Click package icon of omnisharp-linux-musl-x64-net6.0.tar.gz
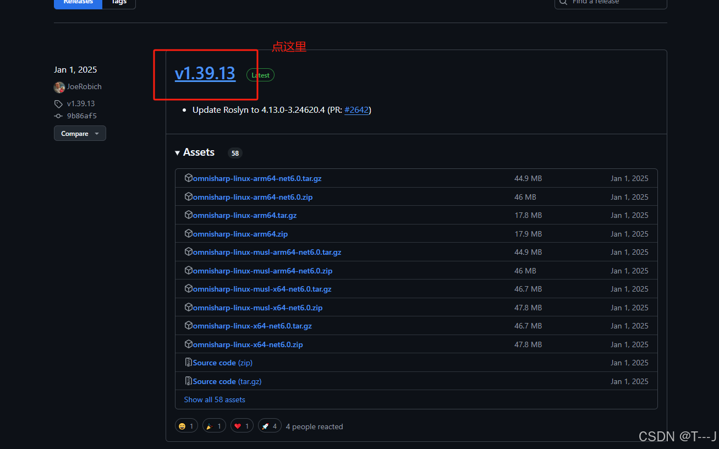 click(188, 289)
